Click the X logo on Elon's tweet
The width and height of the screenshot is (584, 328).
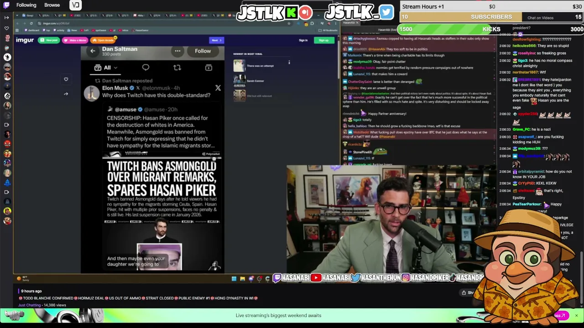tap(218, 88)
